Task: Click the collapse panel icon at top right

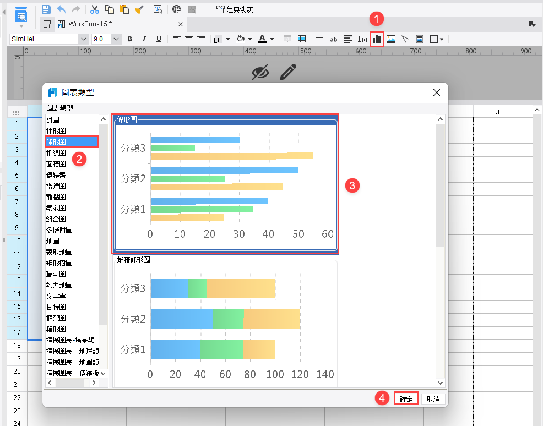Action: tap(533, 24)
